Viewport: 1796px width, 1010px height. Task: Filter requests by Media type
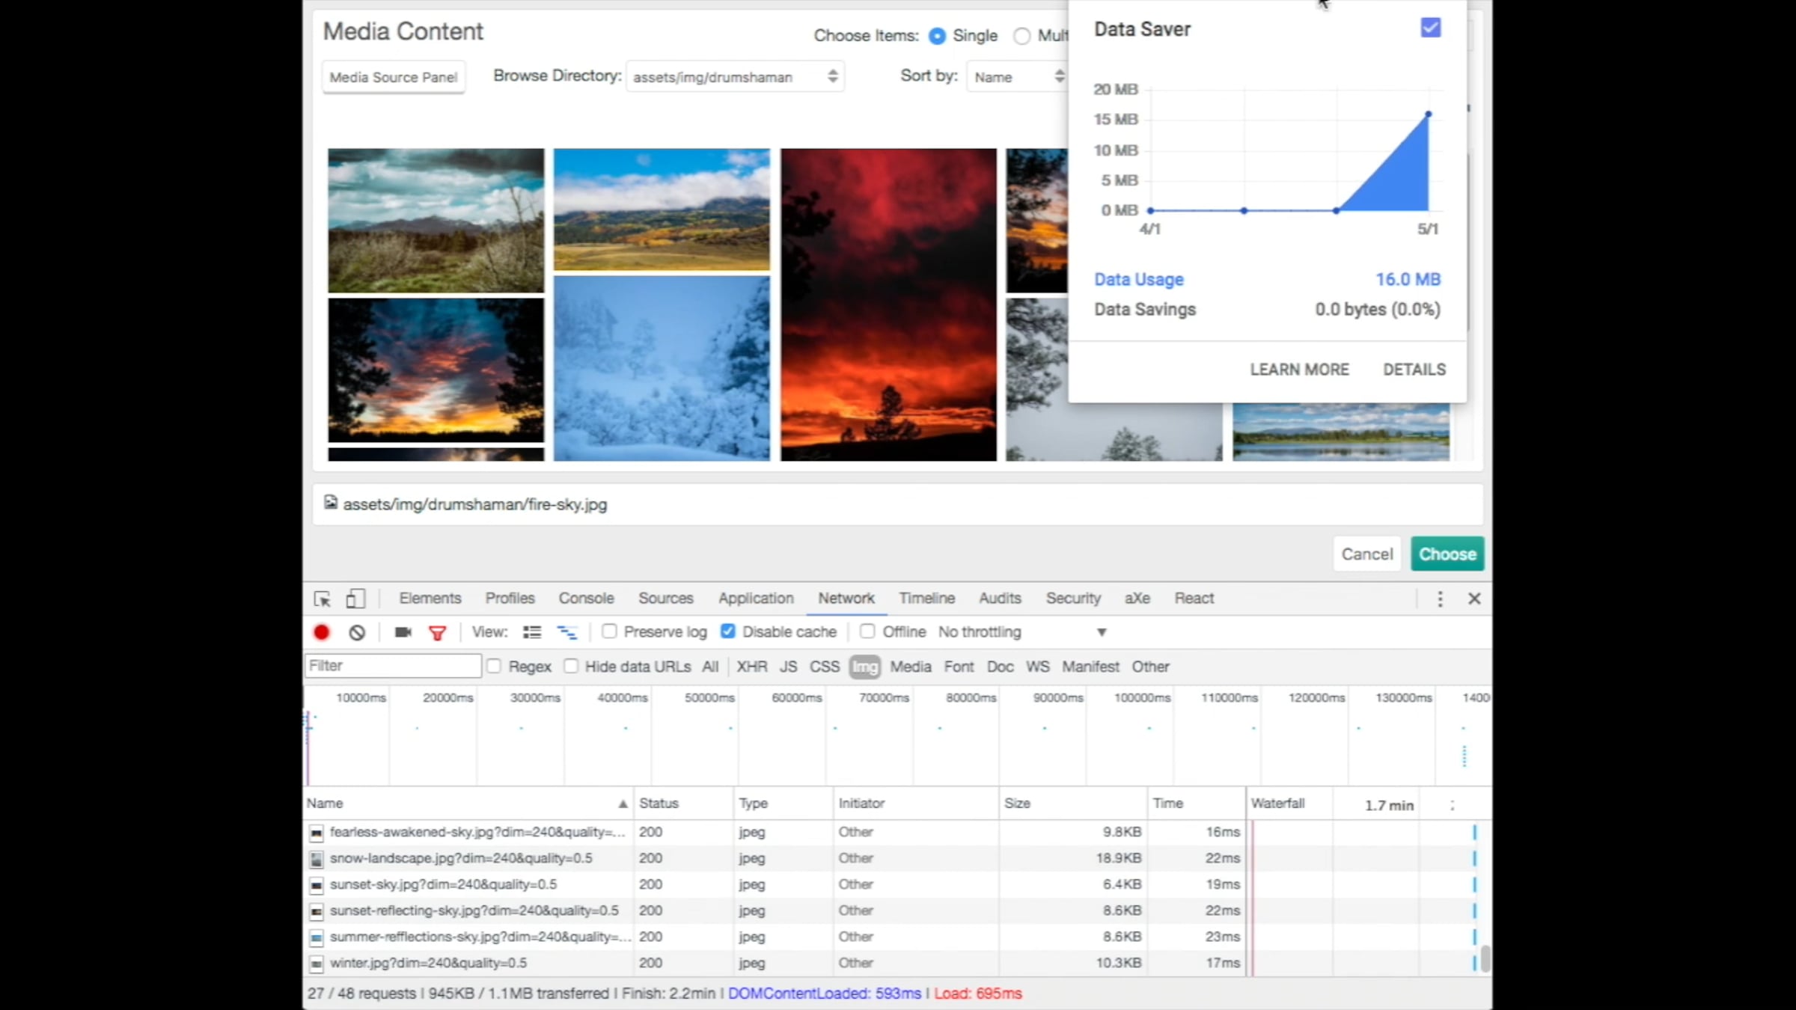coord(911,667)
